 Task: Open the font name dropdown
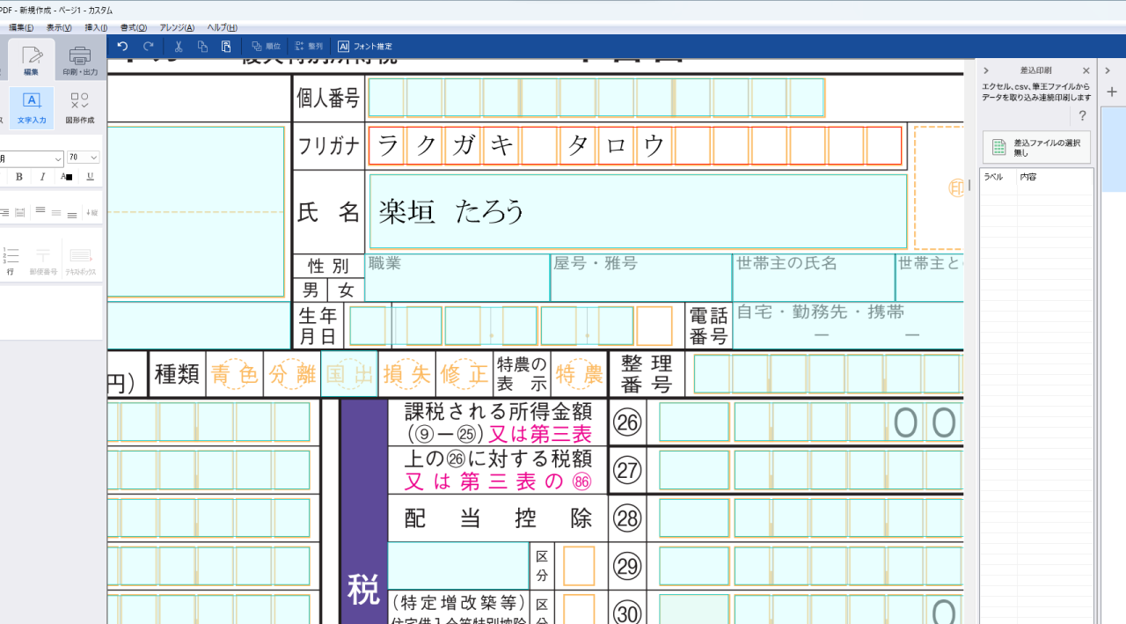click(x=31, y=158)
